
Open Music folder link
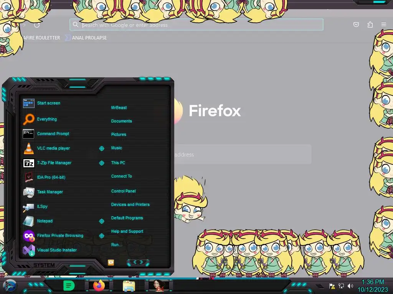pos(117,148)
